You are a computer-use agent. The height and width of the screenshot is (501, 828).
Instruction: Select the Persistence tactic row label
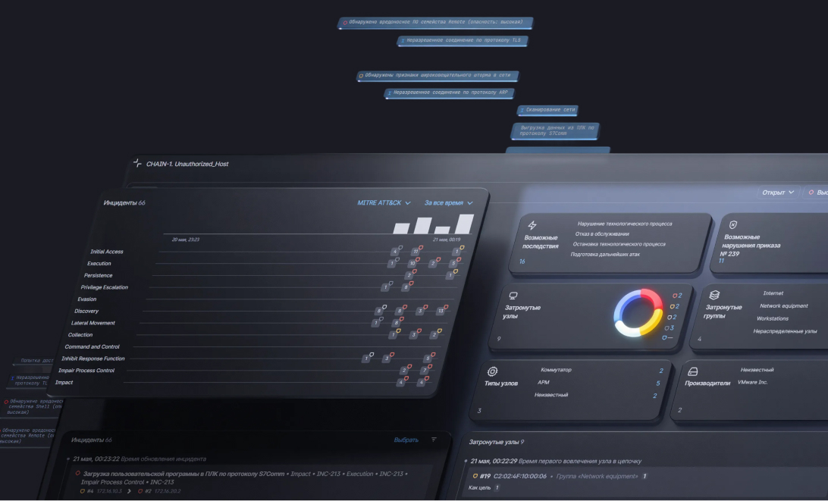coord(99,276)
